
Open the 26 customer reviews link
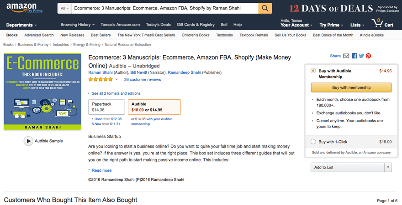pyautogui.click(x=143, y=79)
